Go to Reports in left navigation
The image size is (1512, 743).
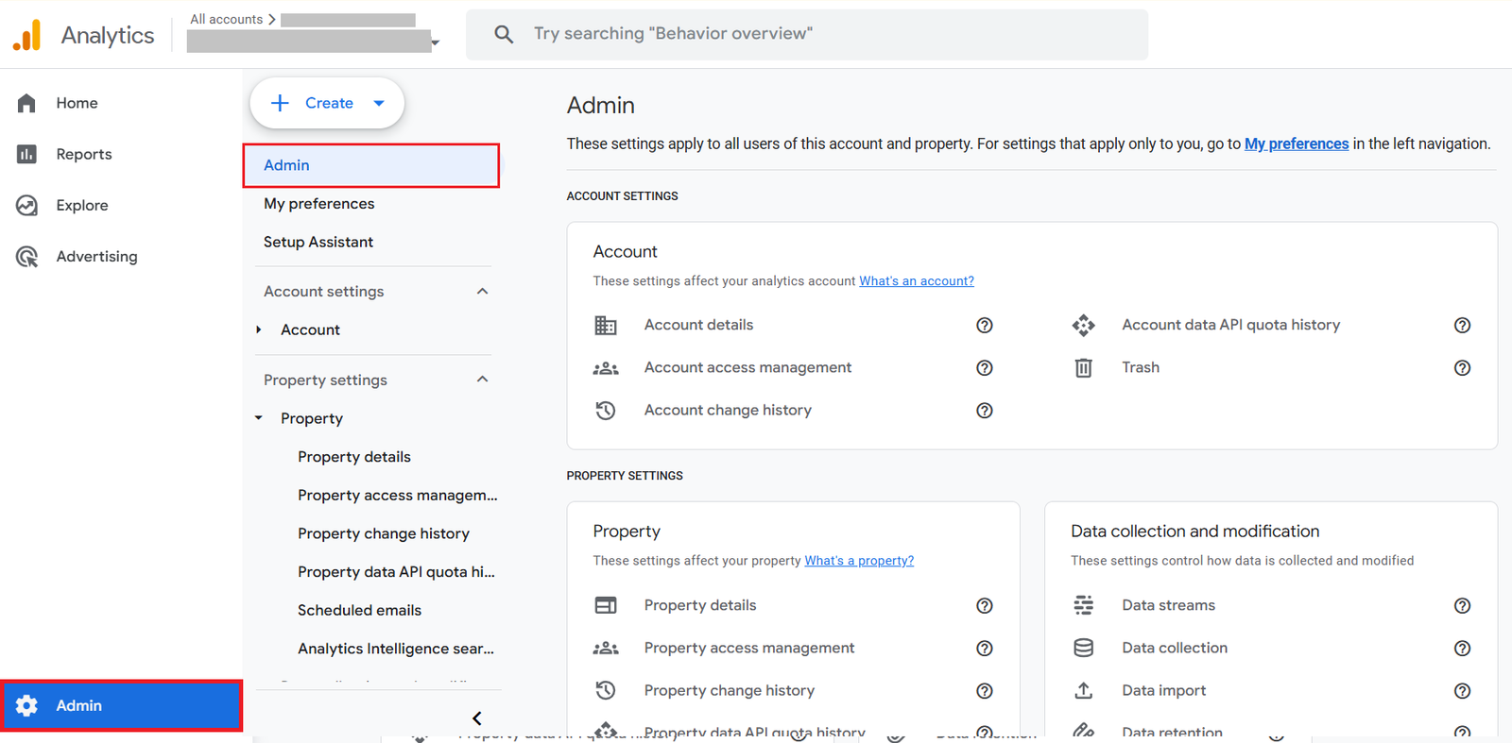pyautogui.click(x=84, y=154)
